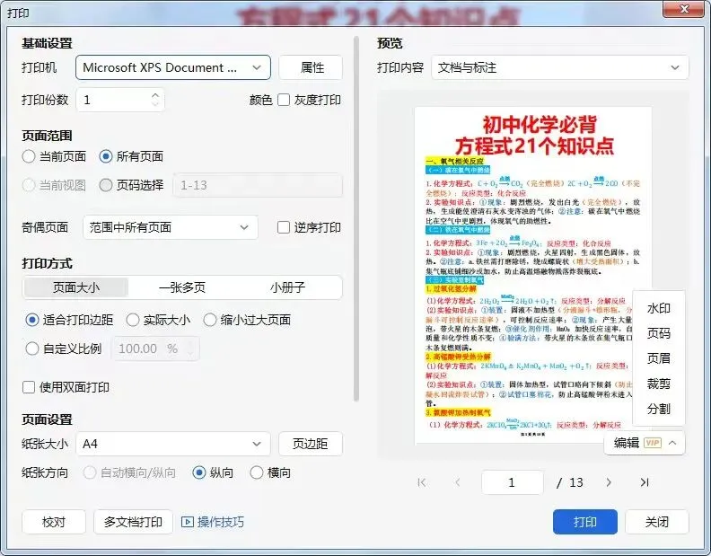Tick the 逆序打印 checkbox
Screen dimensions: 711x556
click(x=284, y=227)
